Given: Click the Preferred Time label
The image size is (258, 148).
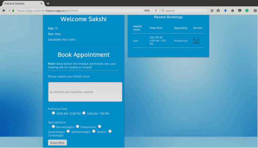Looking at the screenshot, I should click(x=57, y=109).
